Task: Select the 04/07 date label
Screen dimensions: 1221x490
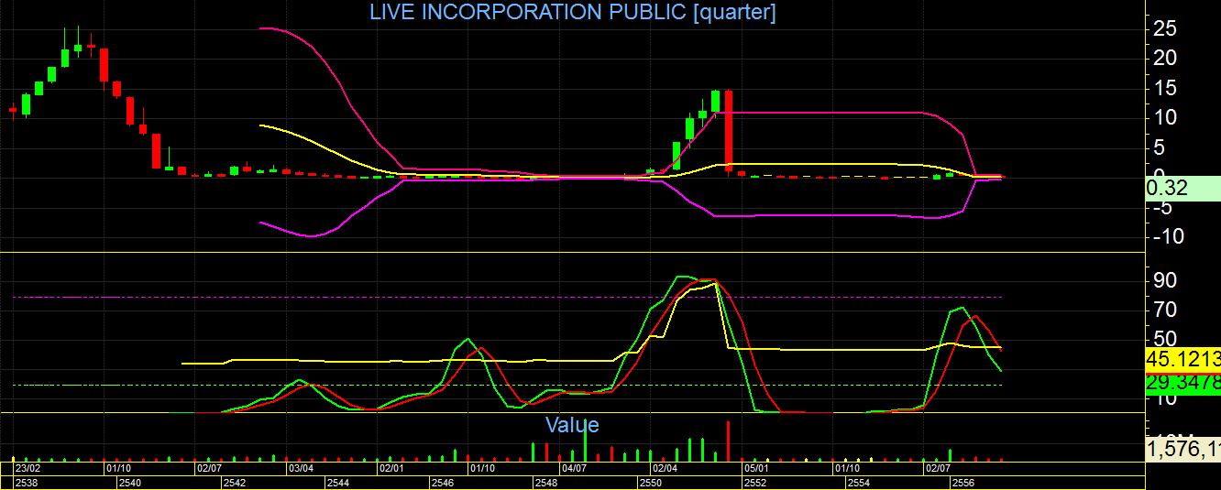Action: tap(574, 468)
